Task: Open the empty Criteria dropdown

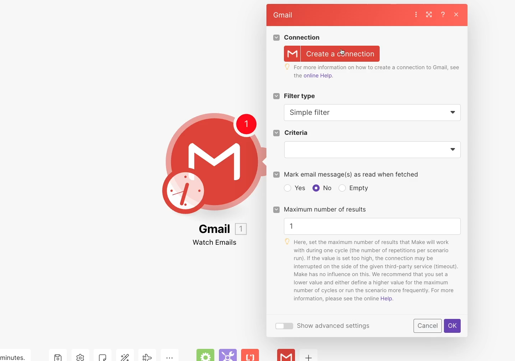Action: click(372, 150)
